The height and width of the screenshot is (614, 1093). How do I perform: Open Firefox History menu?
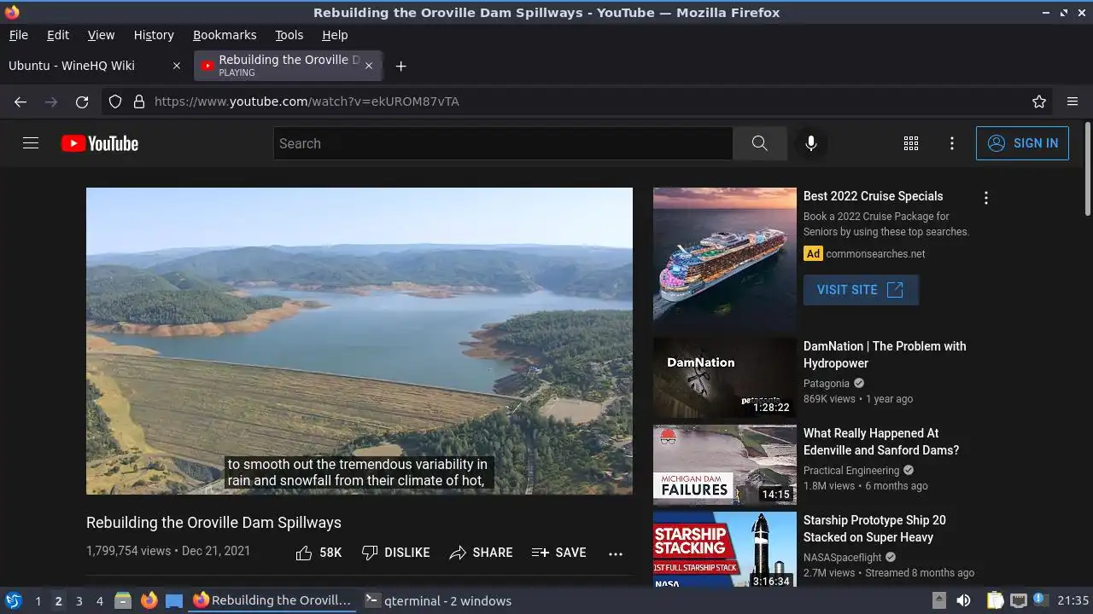pyautogui.click(x=154, y=35)
